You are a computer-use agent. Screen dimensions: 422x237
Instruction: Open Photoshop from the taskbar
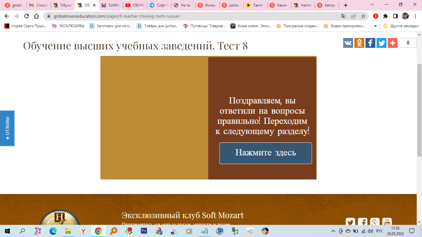pyautogui.click(x=144, y=231)
